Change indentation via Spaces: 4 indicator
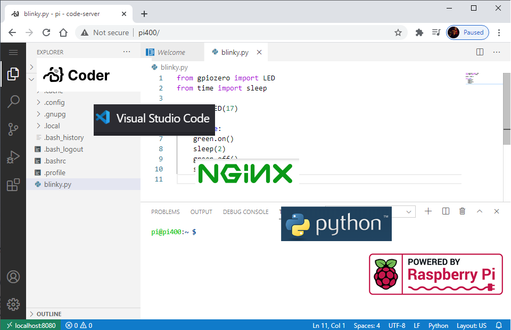Viewport: 511px width, 330px height. tap(366, 325)
